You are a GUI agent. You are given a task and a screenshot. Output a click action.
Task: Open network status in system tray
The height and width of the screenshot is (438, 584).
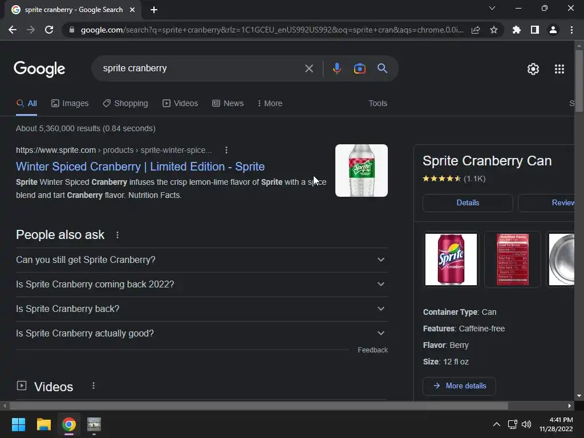513,424
